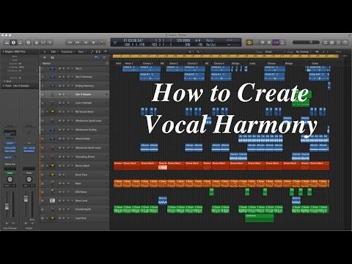Image resolution: width=352 pixels, height=264 pixels.
Task: Click the Rewind transport button
Action: coord(70,43)
